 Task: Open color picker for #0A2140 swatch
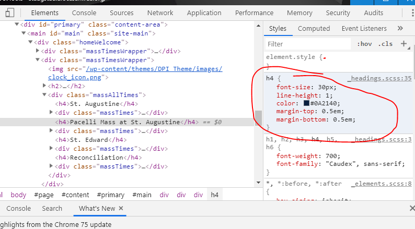[x=307, y=103]
